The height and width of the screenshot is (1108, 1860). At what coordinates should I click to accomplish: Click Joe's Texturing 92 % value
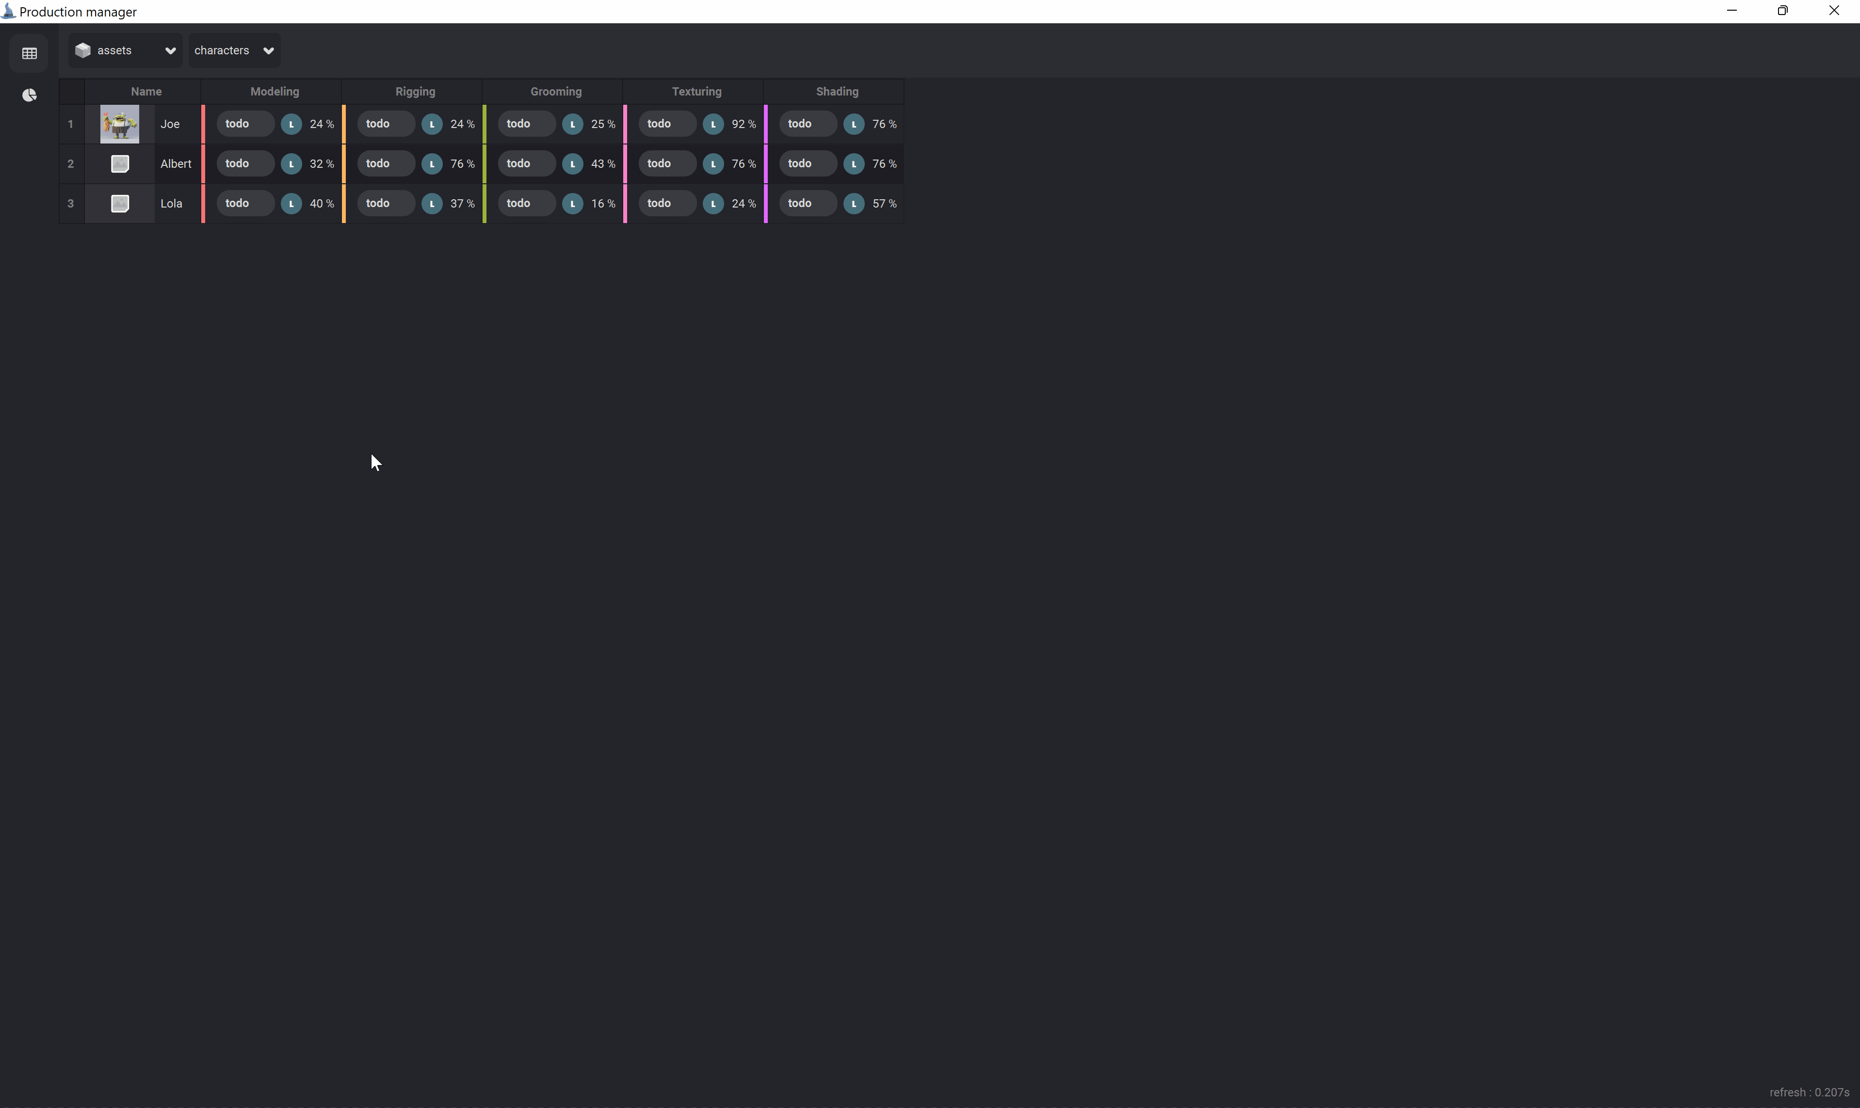[x=744, y=124]
